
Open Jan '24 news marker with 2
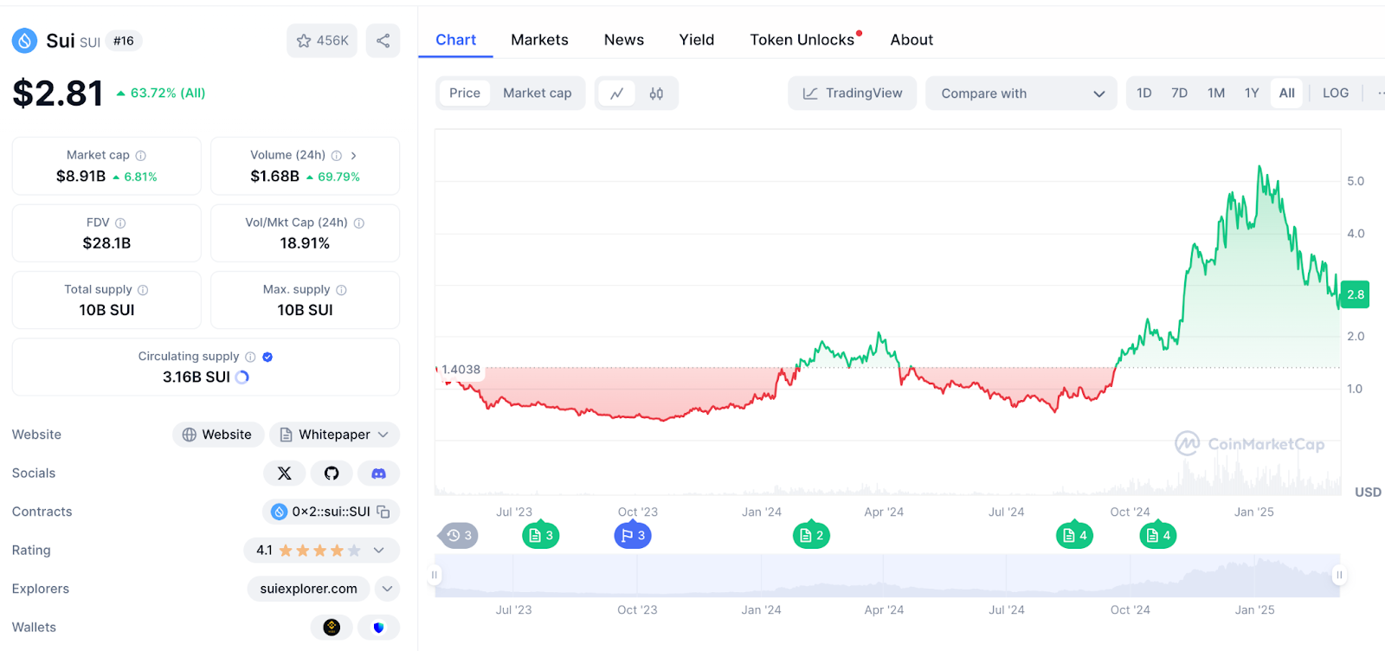812,536
